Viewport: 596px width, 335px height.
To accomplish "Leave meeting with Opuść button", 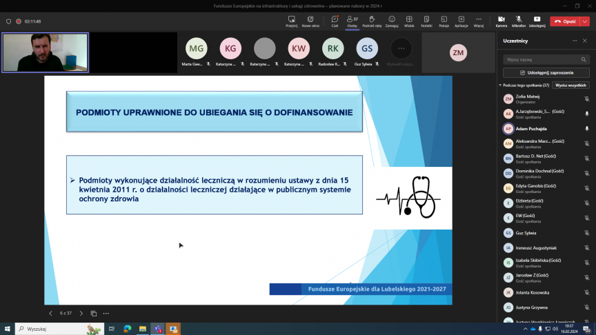I will pyautogui.click(x=565, y=21).
